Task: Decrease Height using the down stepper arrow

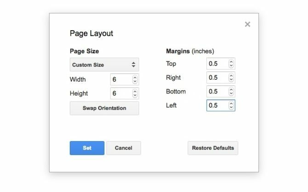Action: tap(135, 95)
